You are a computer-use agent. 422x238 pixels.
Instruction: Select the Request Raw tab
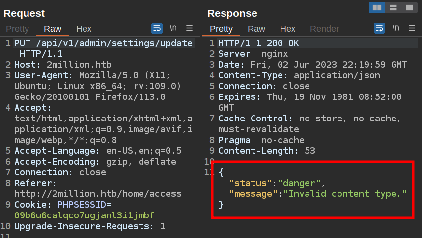pyautogui.click(x=53, y=29)
